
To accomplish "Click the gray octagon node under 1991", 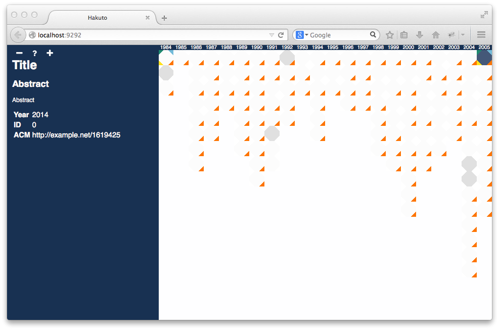I will pyautogui.click(x=272, y=133).
